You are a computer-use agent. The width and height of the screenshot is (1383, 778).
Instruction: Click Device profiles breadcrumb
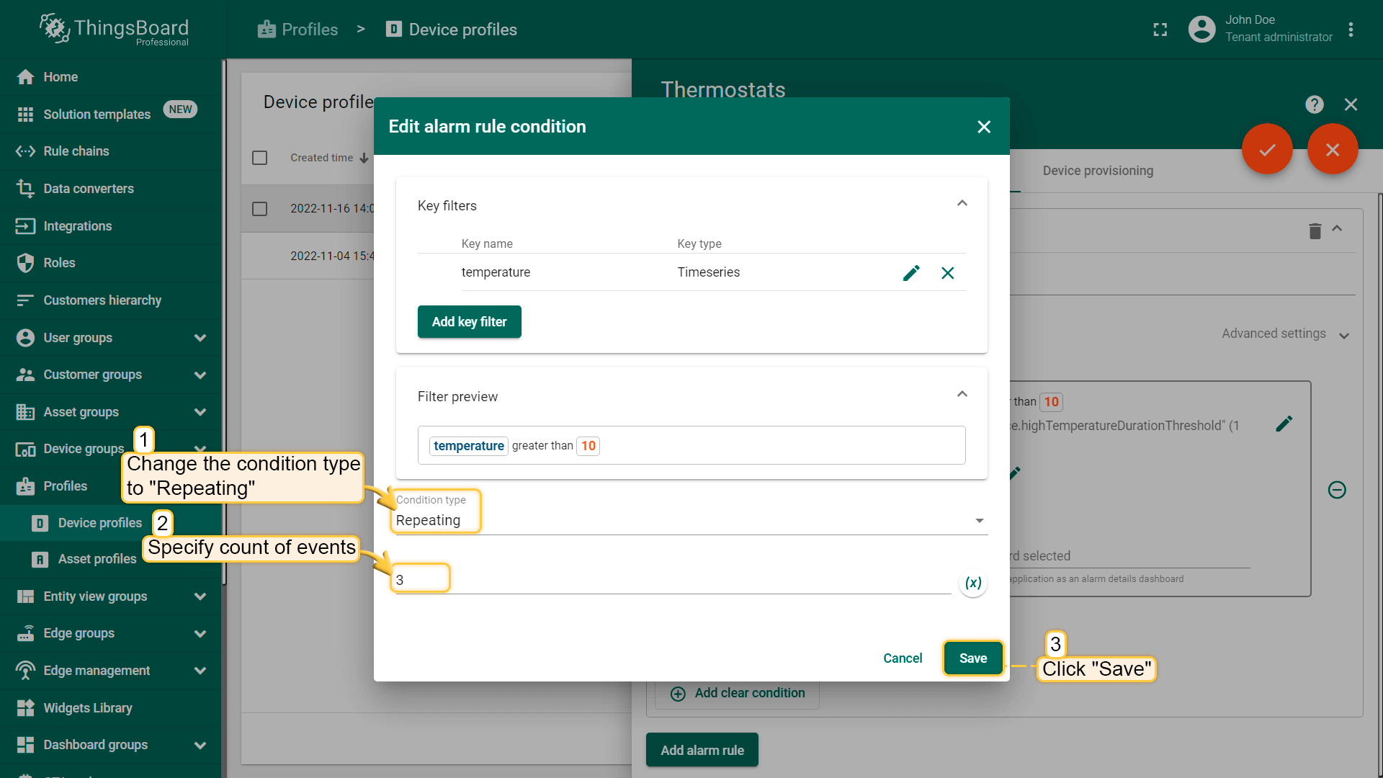pyautogui.click(x=452, y=30)
